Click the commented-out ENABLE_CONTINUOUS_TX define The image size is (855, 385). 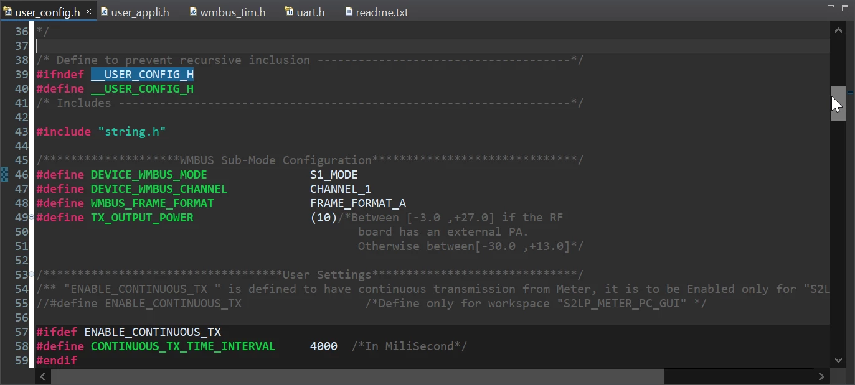pos(139,304)
